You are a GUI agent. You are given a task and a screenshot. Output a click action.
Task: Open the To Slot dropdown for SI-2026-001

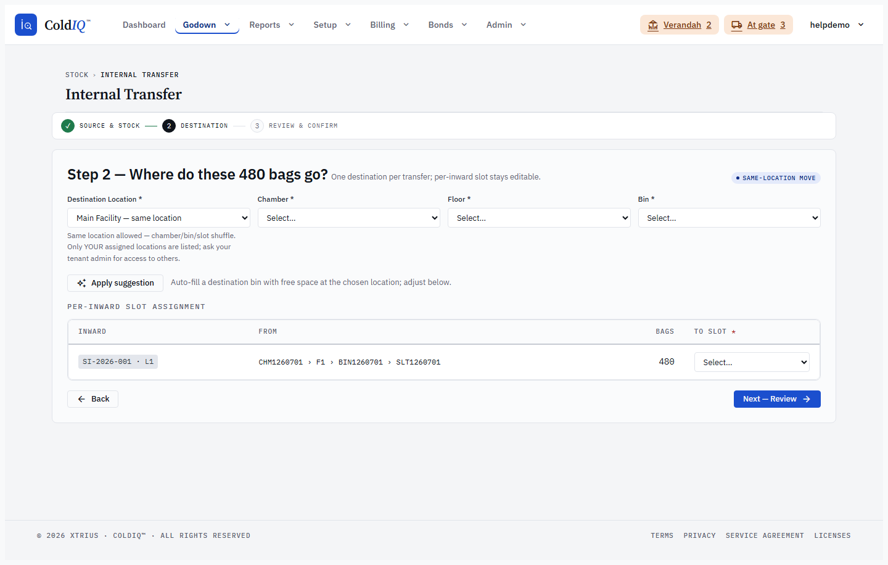click(x=752, y=362)
